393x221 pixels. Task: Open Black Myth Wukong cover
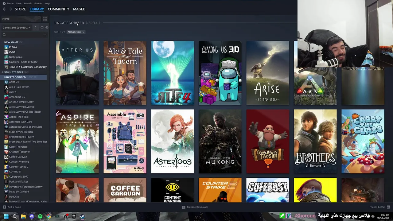(x=220, y=142)
